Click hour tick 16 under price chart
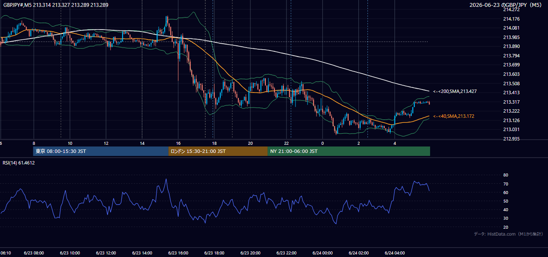This screenshot has height=257, width=548. 178,143
